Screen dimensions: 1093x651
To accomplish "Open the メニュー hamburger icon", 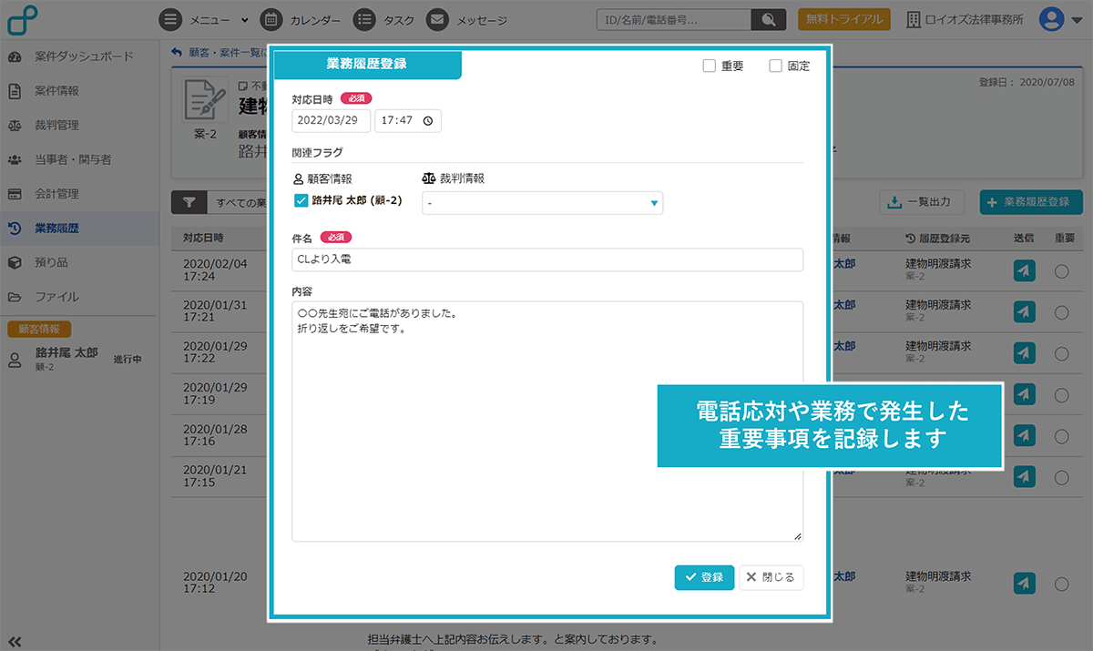I will click(170, 19).
